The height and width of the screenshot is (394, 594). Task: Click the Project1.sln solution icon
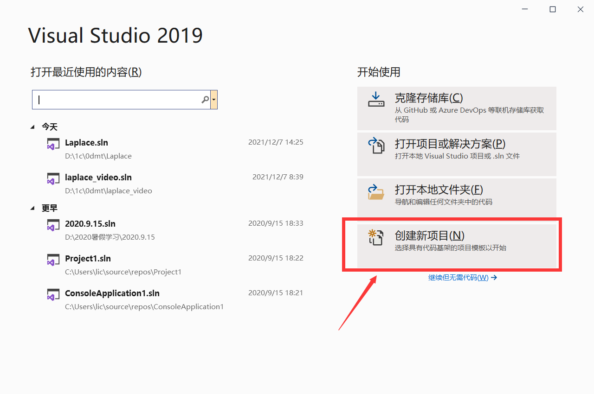click(x=53, y=260)
